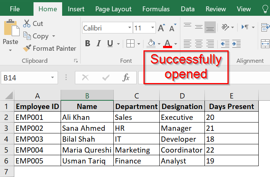This screenshot has height=177, width=270.
Task: Select Days Present value 21
Action: point(232,128)
